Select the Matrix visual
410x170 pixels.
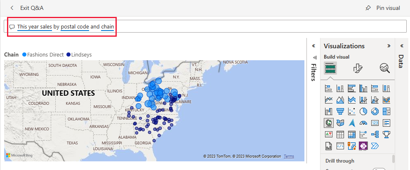pyautogui.click(x=352, y=135)
